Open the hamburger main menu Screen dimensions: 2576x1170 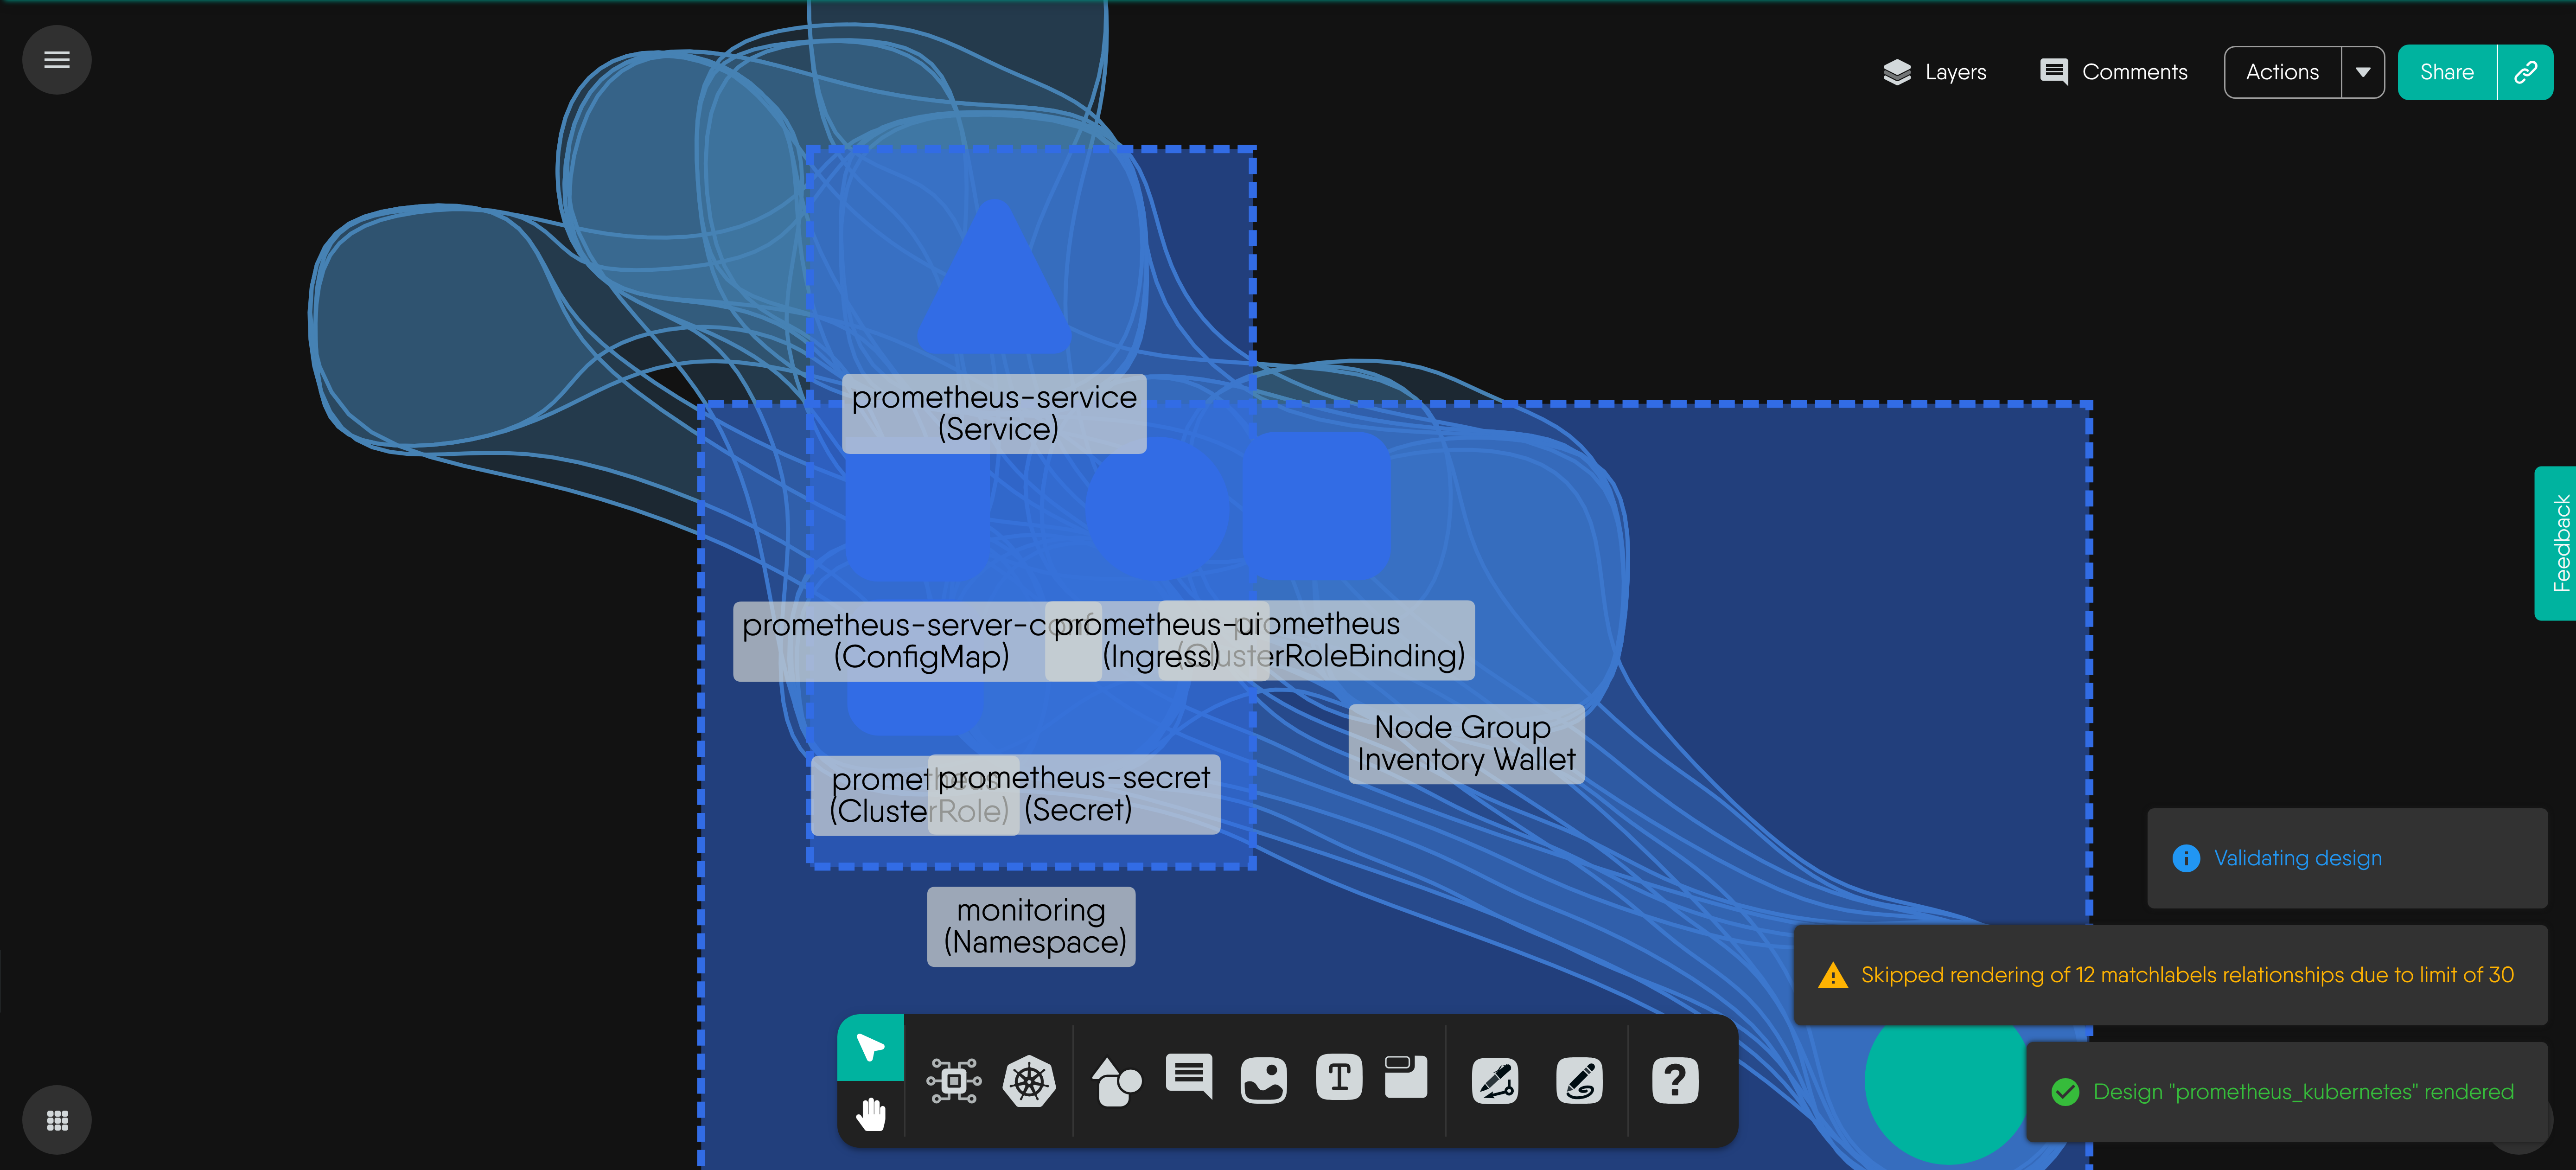[57, 60]
